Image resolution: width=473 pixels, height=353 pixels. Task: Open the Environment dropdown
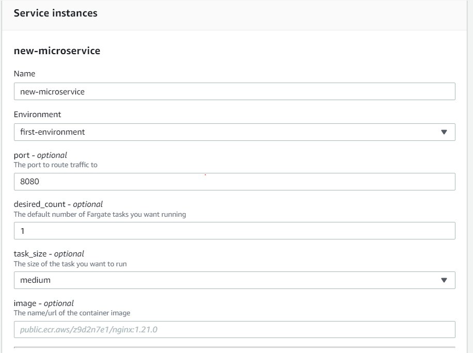tap(234, 132)
